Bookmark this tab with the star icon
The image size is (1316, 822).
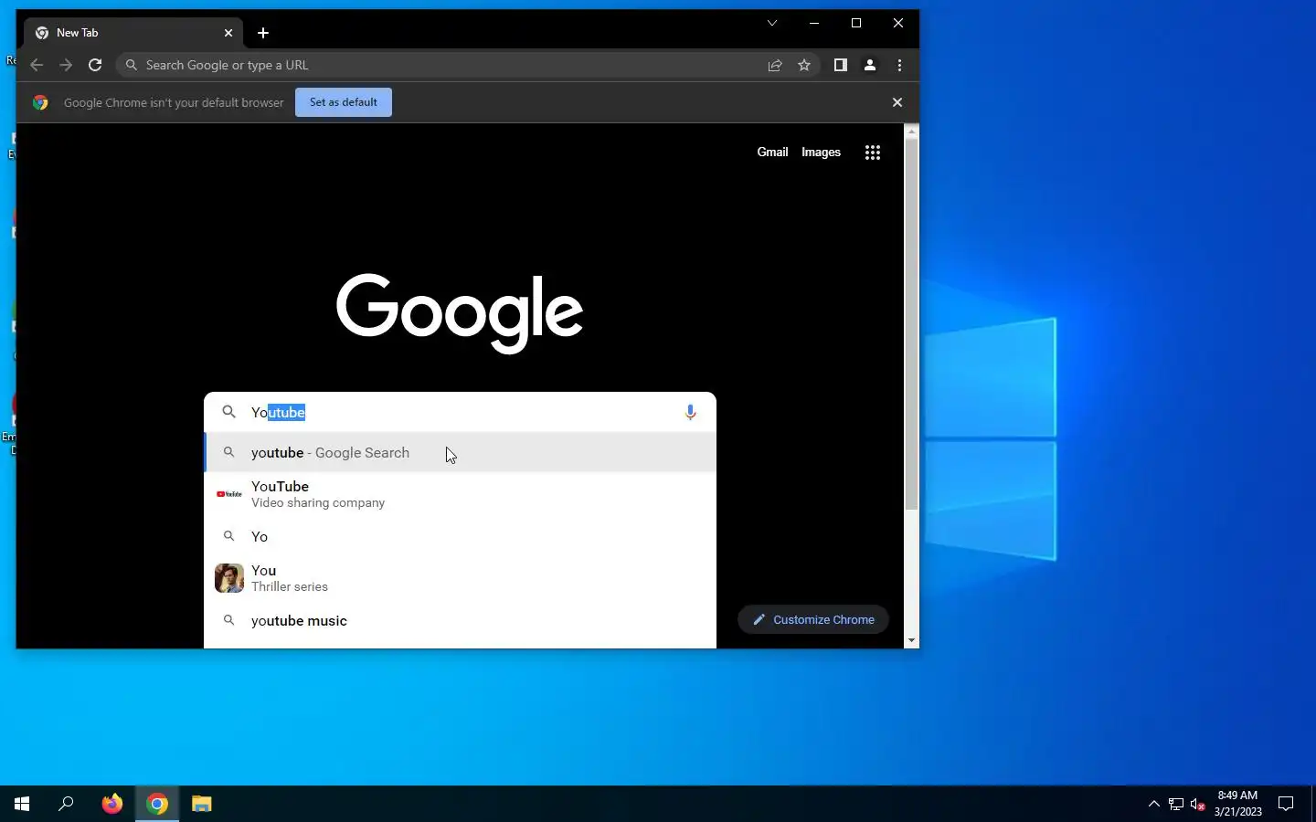tap(804, 65)
